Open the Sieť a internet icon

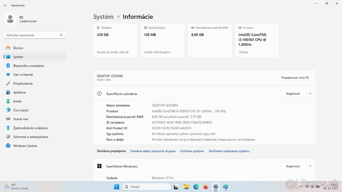8,75
